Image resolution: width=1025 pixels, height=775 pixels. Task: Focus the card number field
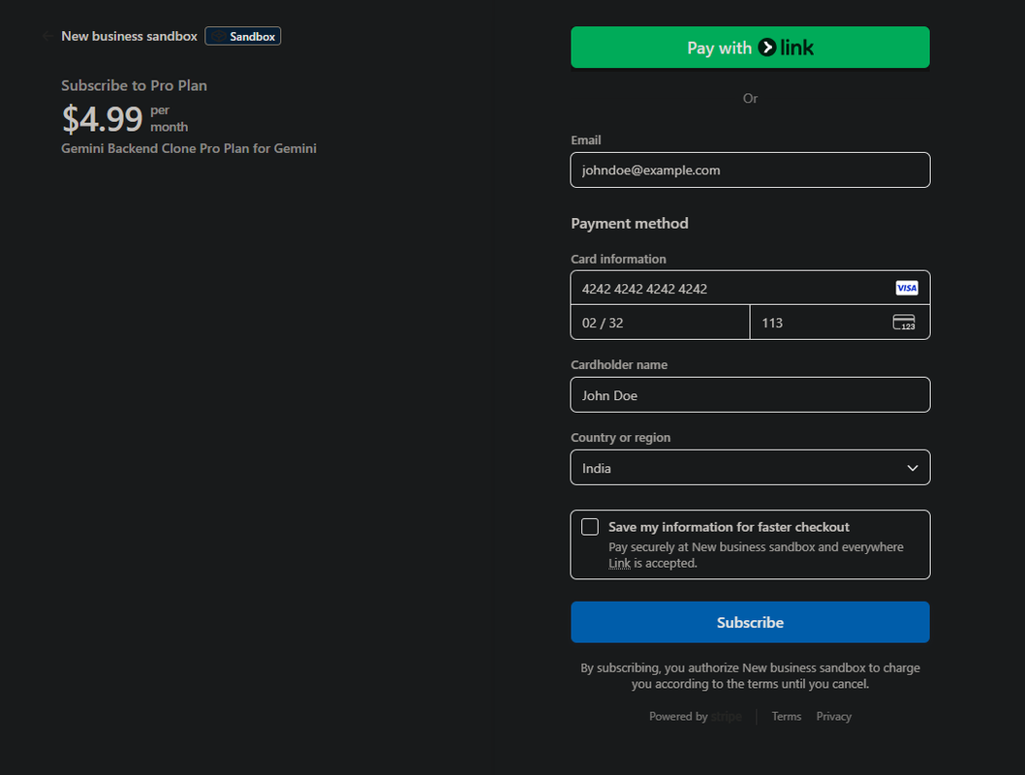[750, 288]
